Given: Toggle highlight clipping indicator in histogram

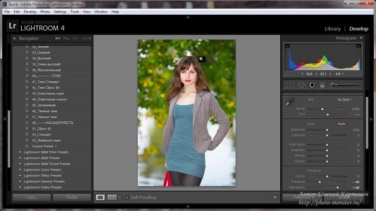Looking at the screenshot, I should pyautogui.click(x=359, y=46).
